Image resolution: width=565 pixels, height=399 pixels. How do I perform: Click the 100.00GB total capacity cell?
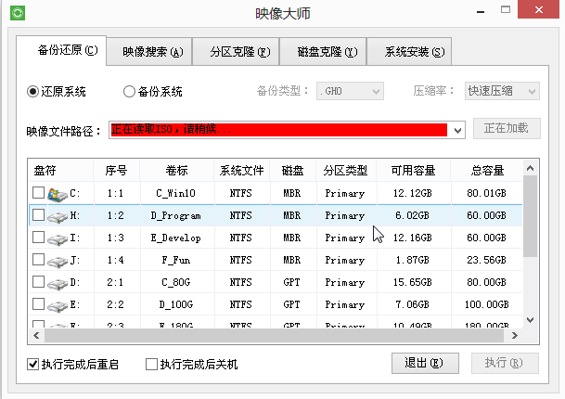(486, 304)
